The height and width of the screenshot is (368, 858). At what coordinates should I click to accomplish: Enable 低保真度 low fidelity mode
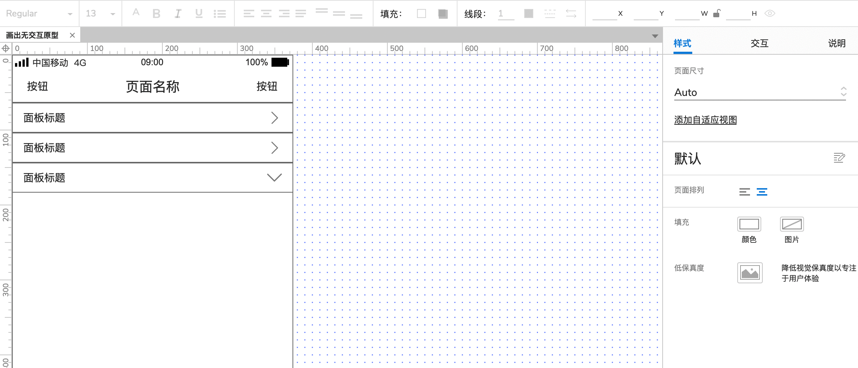(749, 273)
